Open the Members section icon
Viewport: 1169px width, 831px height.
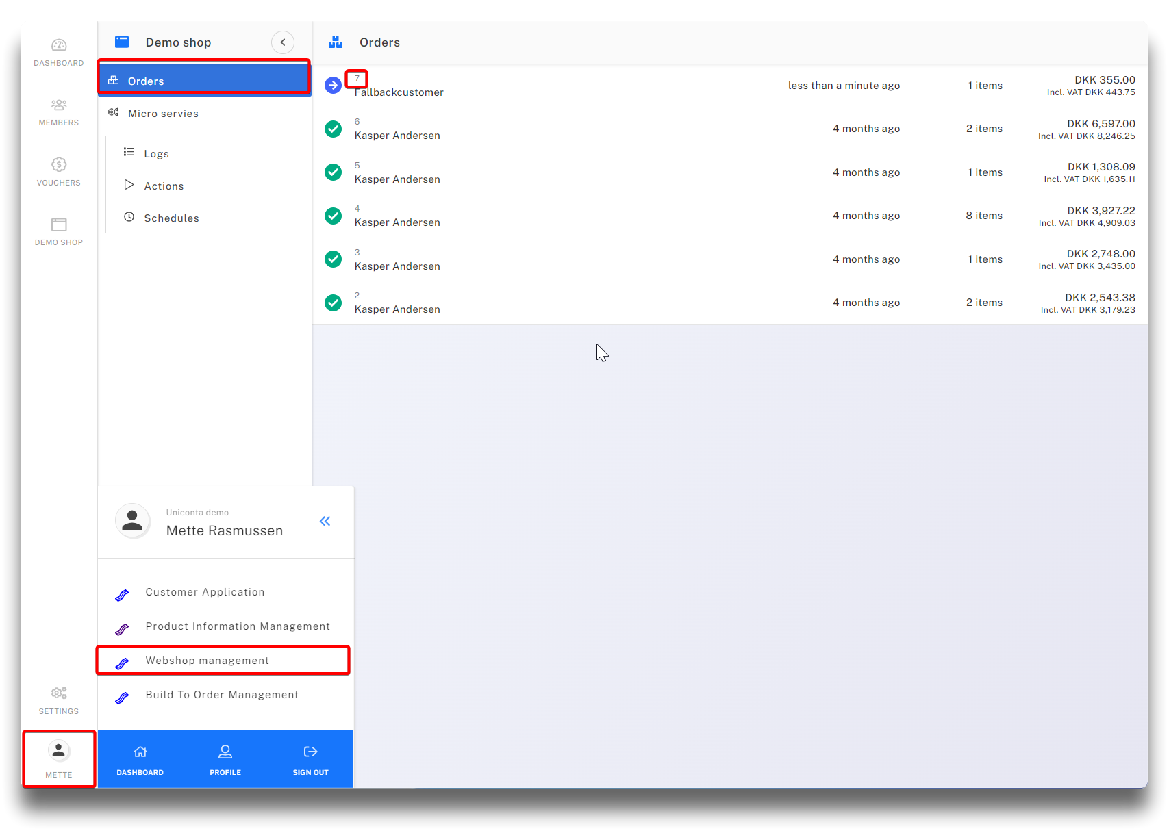click(59, 105)
